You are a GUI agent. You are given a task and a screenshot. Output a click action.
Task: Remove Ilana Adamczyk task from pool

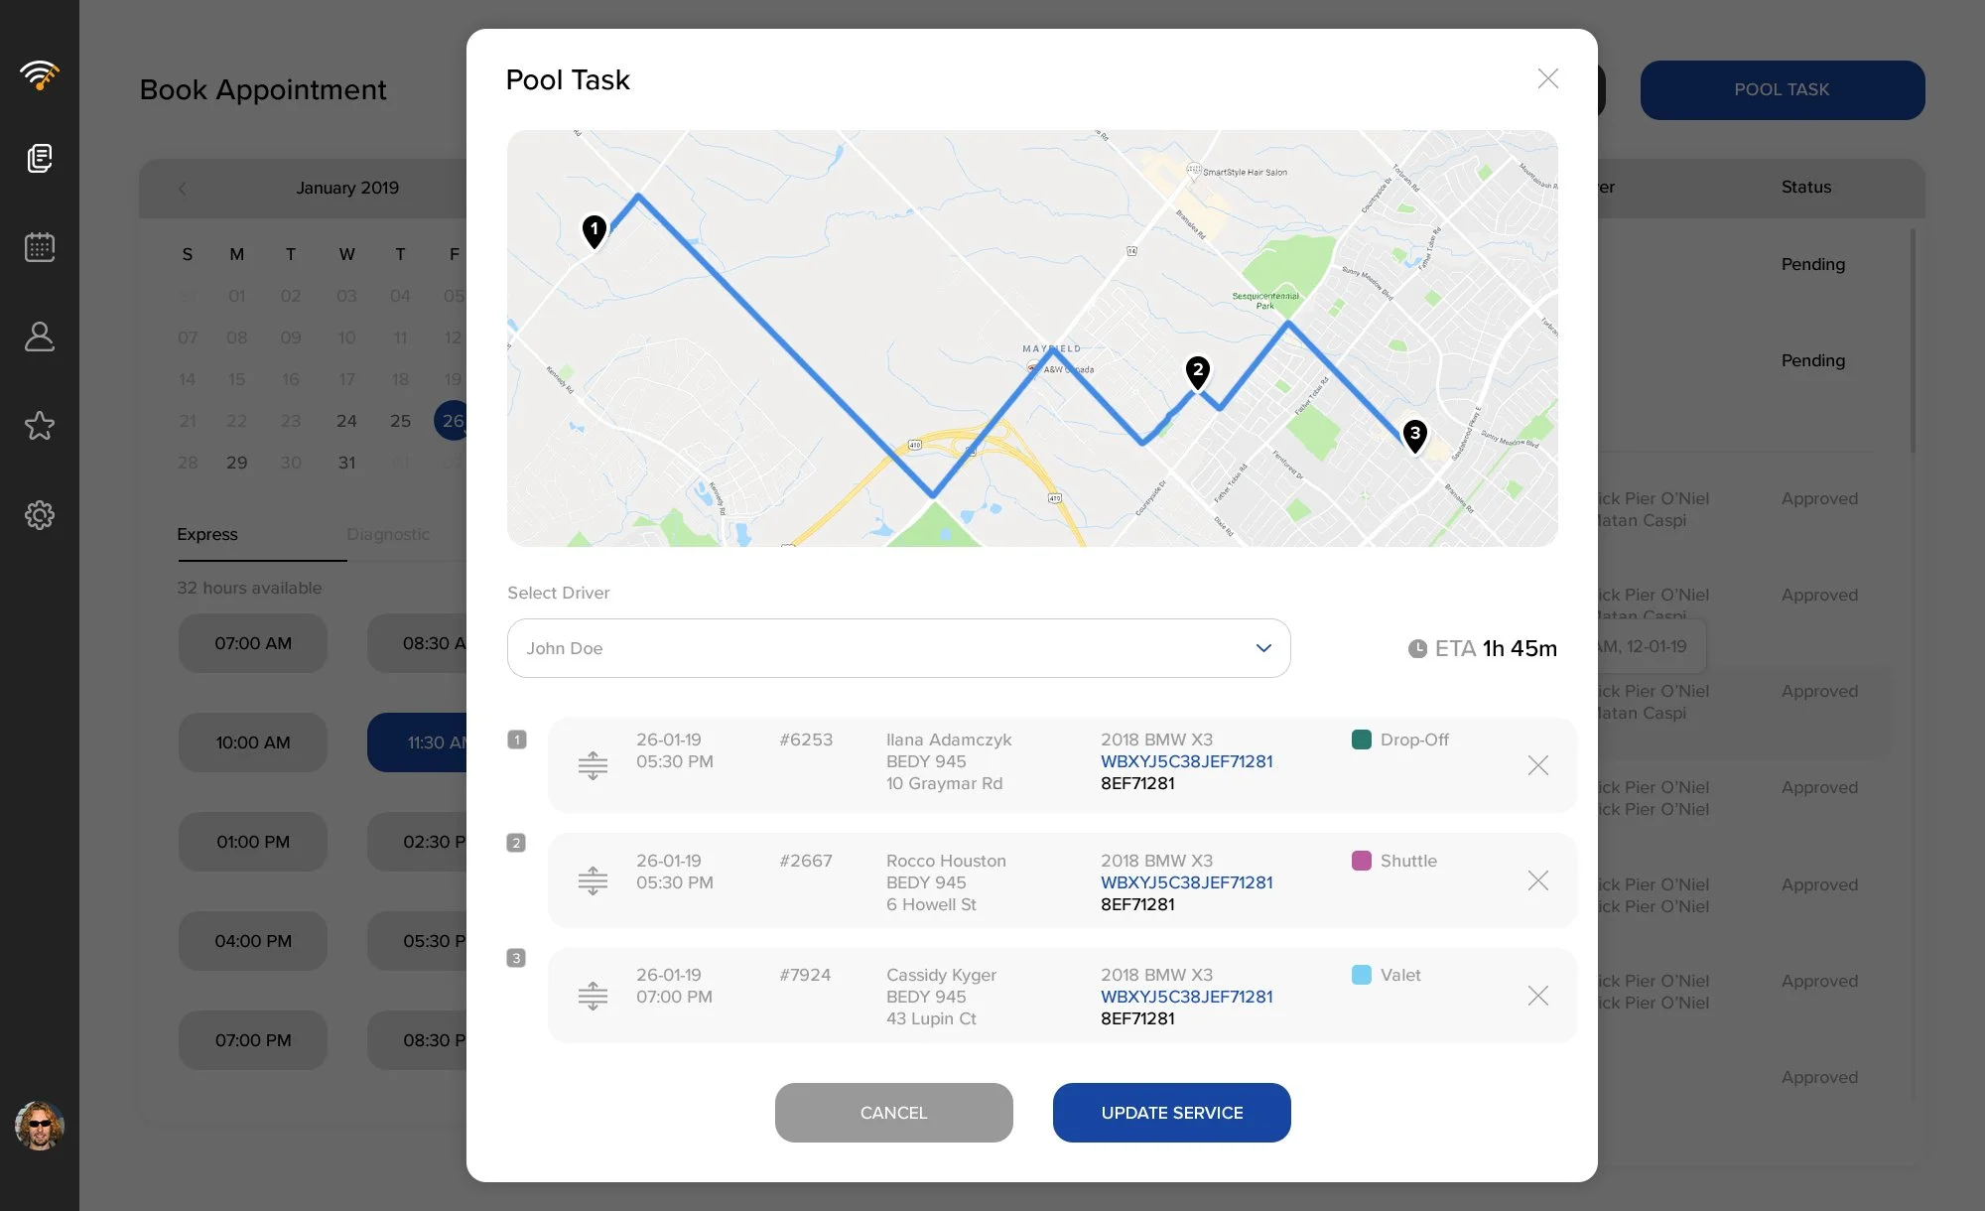[x=1537, y=765]
